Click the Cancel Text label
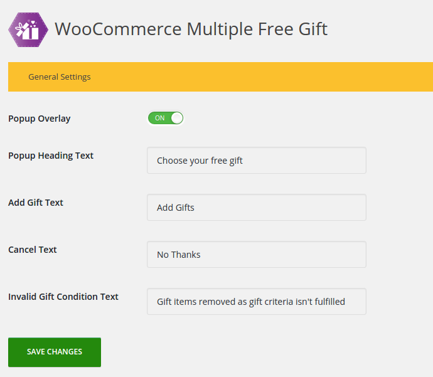This screenshot has height=377, width=433. click(33, 250)
